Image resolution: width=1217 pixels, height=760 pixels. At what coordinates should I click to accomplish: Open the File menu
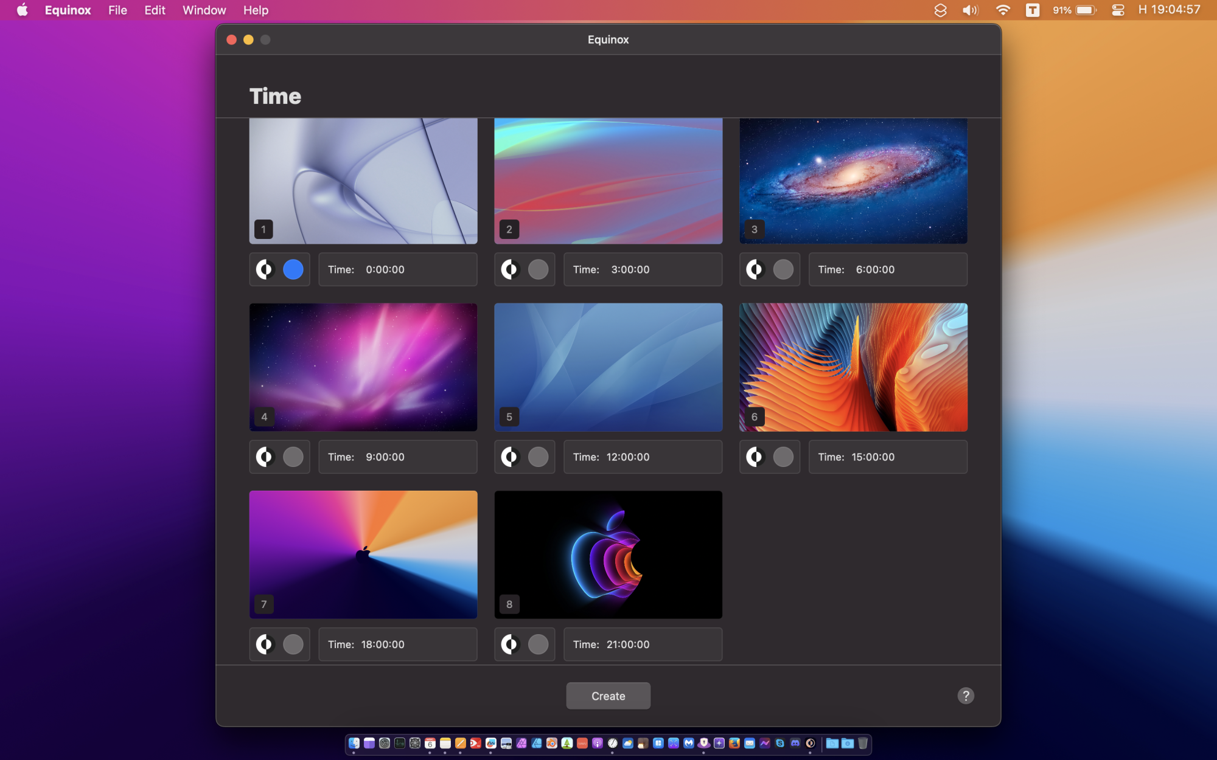tap(117, 10)
